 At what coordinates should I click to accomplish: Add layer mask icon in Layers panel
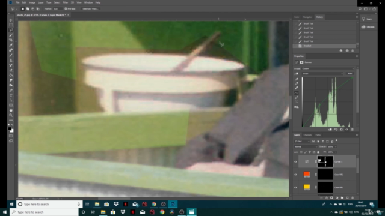(331, 197)
